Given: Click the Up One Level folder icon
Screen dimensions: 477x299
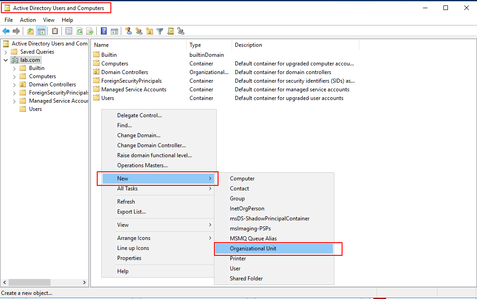Looking at the screenshot, I should point(30,31).
